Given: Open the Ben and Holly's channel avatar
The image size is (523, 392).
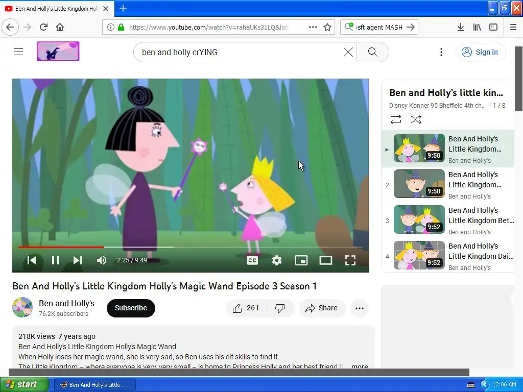Looking at the screenshot, I should [22, 307].
